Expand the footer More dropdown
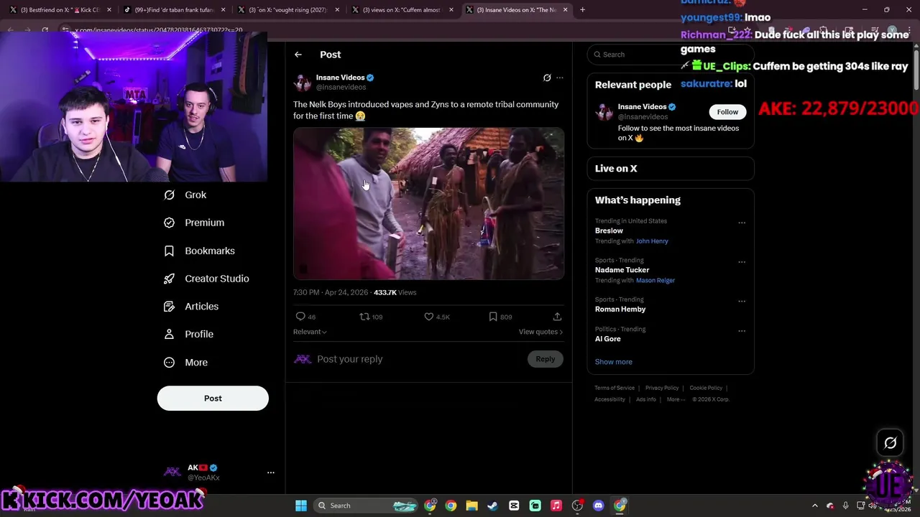The height and width of the screenshot is (517, 920). click(x=676, y=399)
